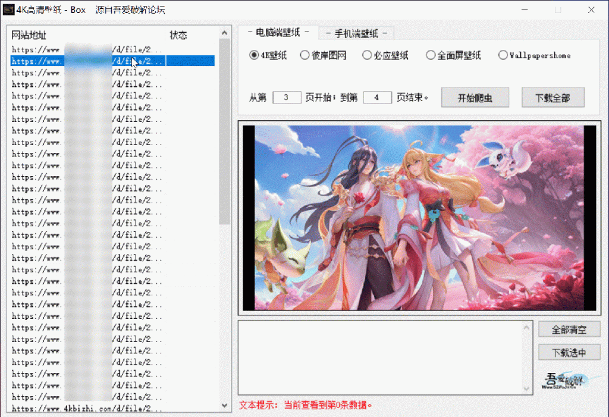Download the selected item via 下载选中
Image resolution: width=609 pixels, height=417 pixels.
tap(569, 353)
